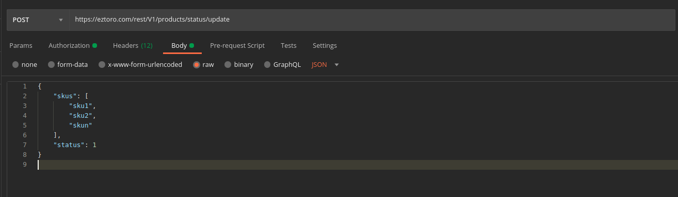Viewport: 678px width, 197px height.
Task: Click the closing brace on line 8
Action: (40, 154)
